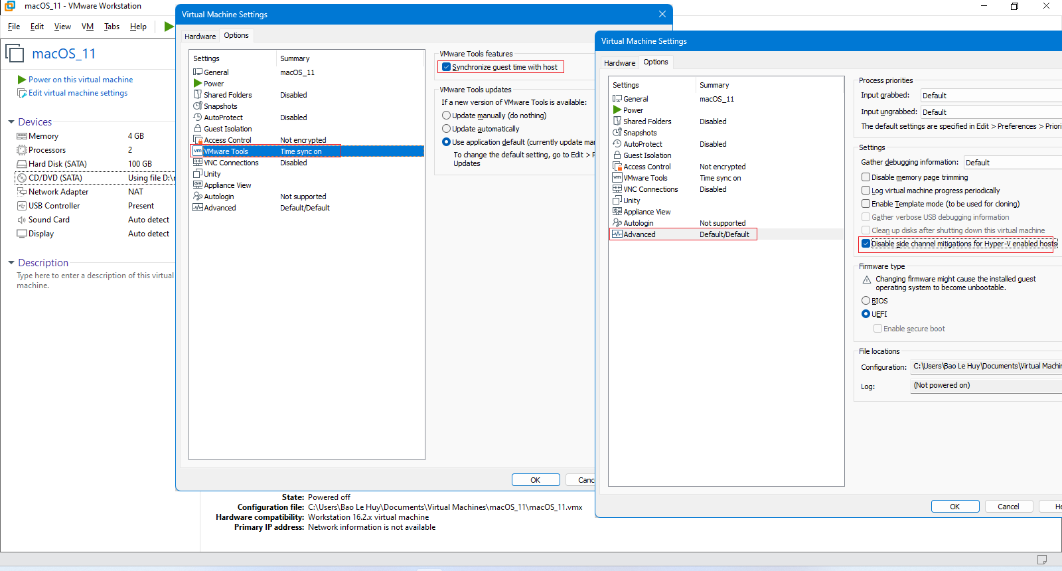The width and height of the screenshot is (1062, 571).
Task: Click the USB Controller icon
Action: [x=22, y=206]
